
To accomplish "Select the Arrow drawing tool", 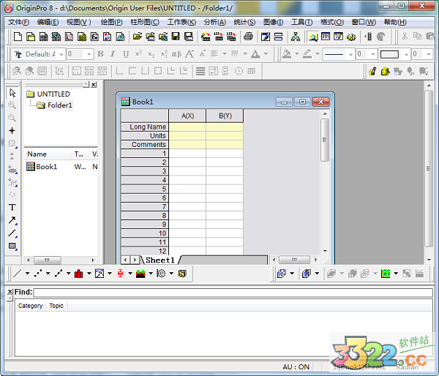I will 12,220.
